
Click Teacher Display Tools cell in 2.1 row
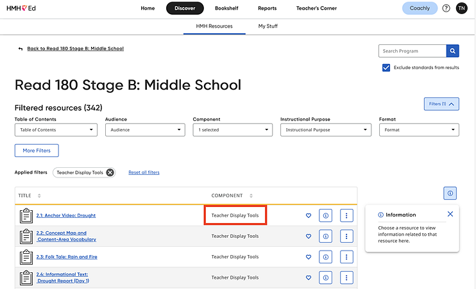pyautogui.click(x=235, y=215)
